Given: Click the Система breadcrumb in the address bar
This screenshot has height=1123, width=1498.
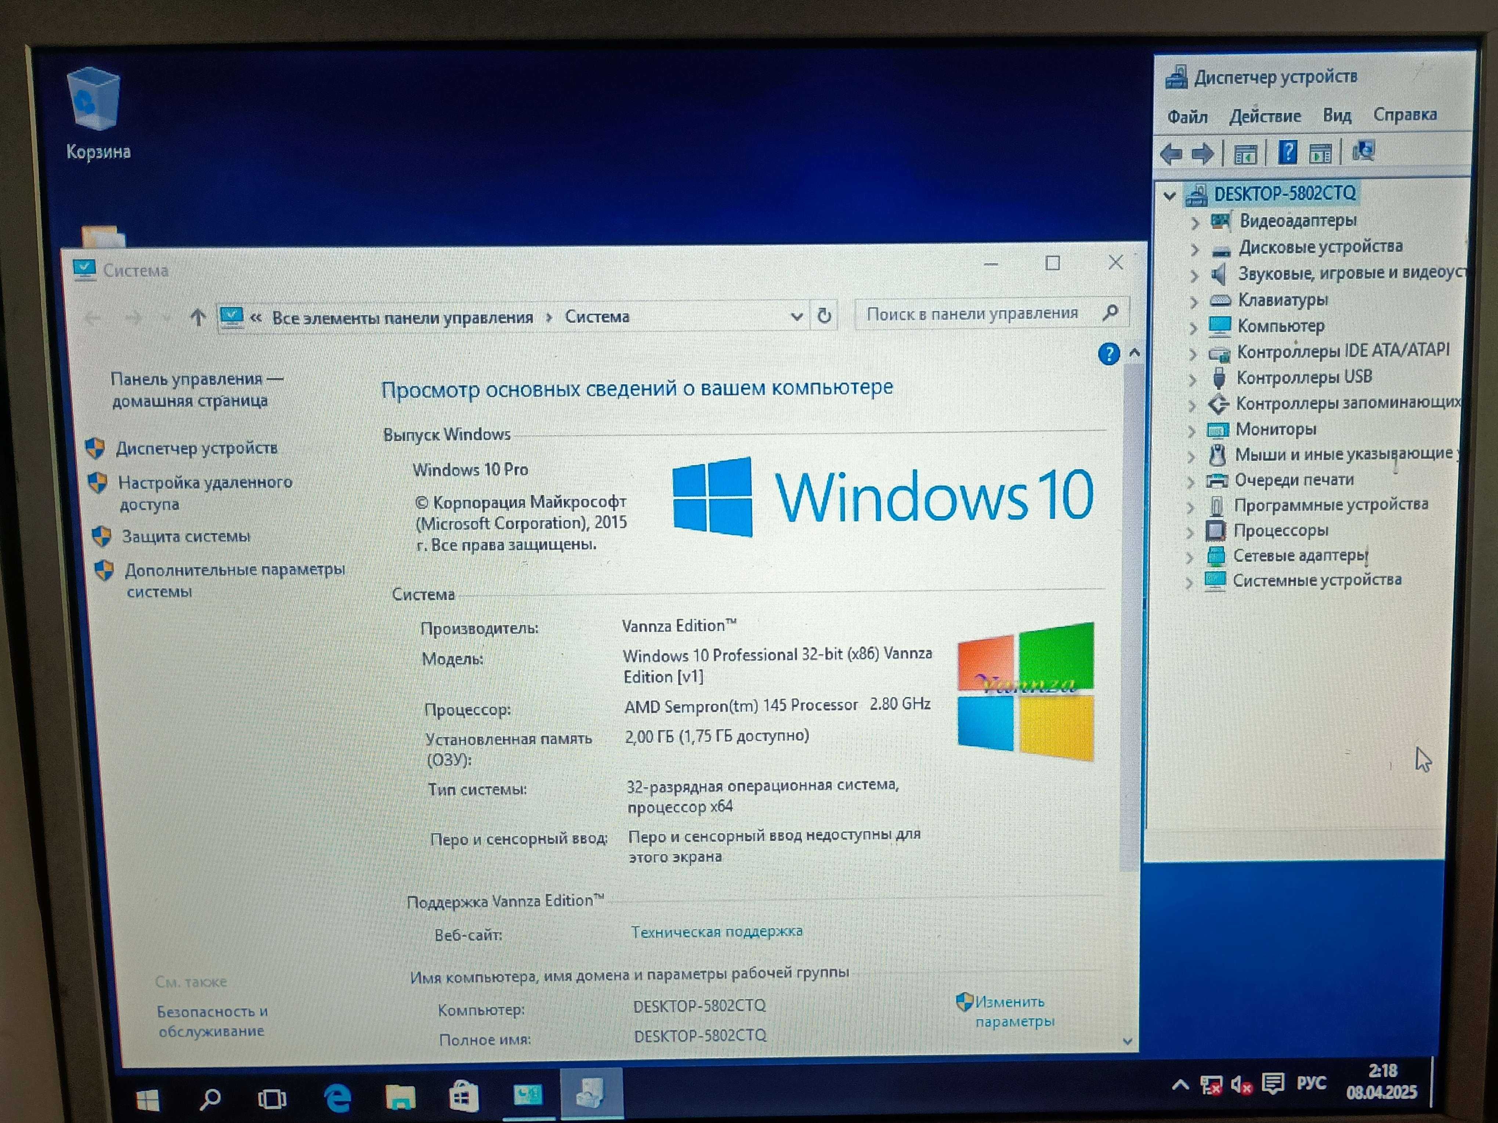Looking at the screenshot, I should (597, 316).
